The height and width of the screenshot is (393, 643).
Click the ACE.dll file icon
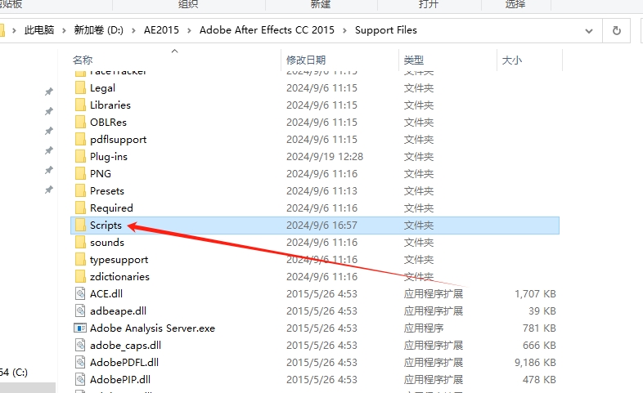click(x=80, y=294)
